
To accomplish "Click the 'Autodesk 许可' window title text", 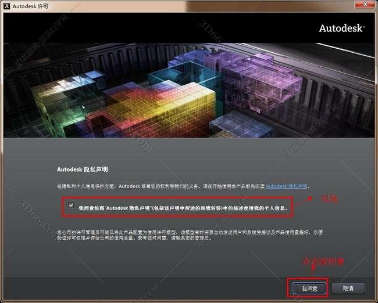I will pyautogui.click(x=30, y=6).
